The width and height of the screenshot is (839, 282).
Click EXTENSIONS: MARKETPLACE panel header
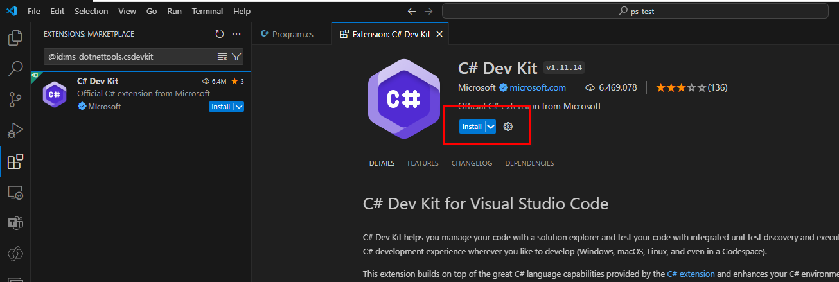pyautogui.click(x=89, y=34)
